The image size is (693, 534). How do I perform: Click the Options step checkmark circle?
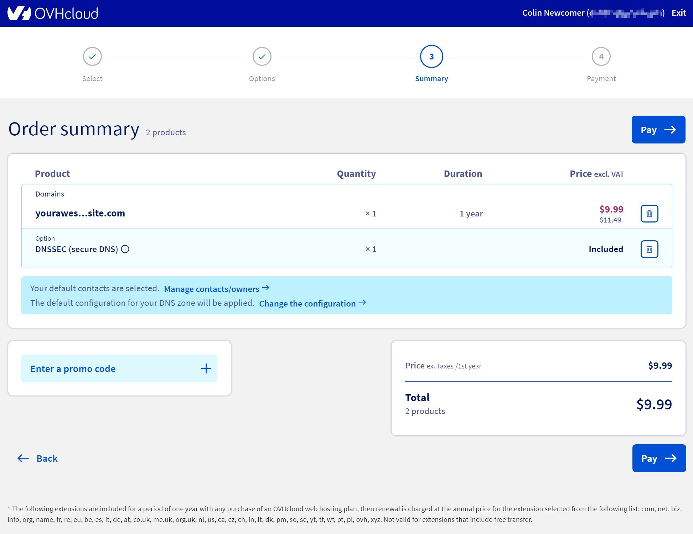(x=262, y=57)
